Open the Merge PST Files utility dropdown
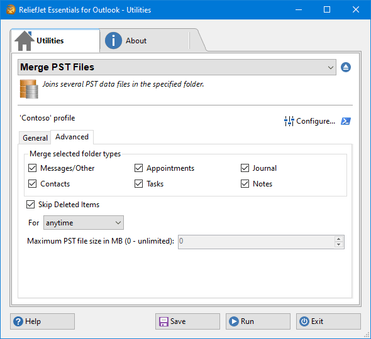The height and width of the screenshot is (339, 371). 177,67
